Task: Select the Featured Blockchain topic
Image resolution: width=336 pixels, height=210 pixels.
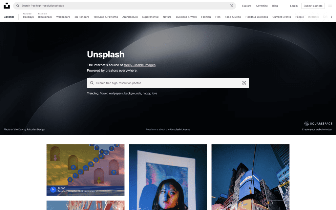Action: coord(45,16)
